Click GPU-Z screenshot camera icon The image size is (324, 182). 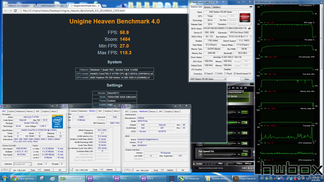(x=251, y=7)
